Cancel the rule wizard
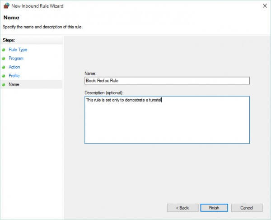271x220 pixels. (247, 208)
